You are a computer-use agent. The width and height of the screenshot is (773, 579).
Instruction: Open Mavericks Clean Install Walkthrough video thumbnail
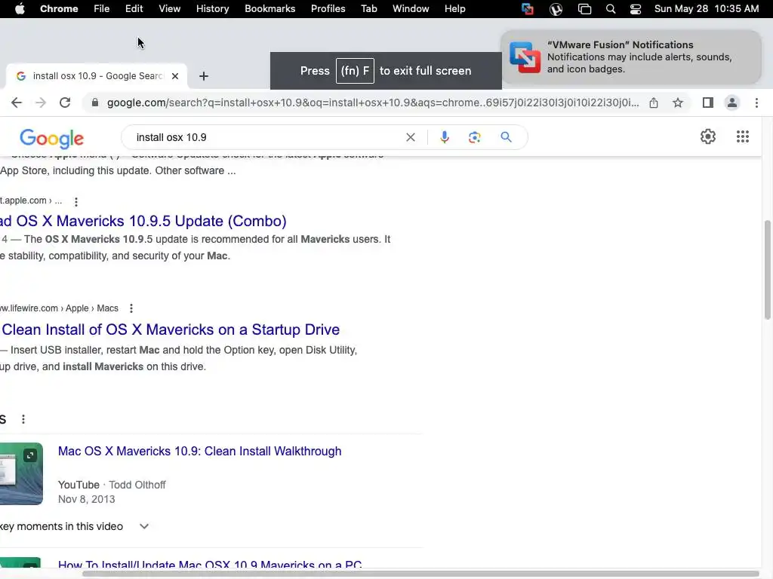[21, 473]
